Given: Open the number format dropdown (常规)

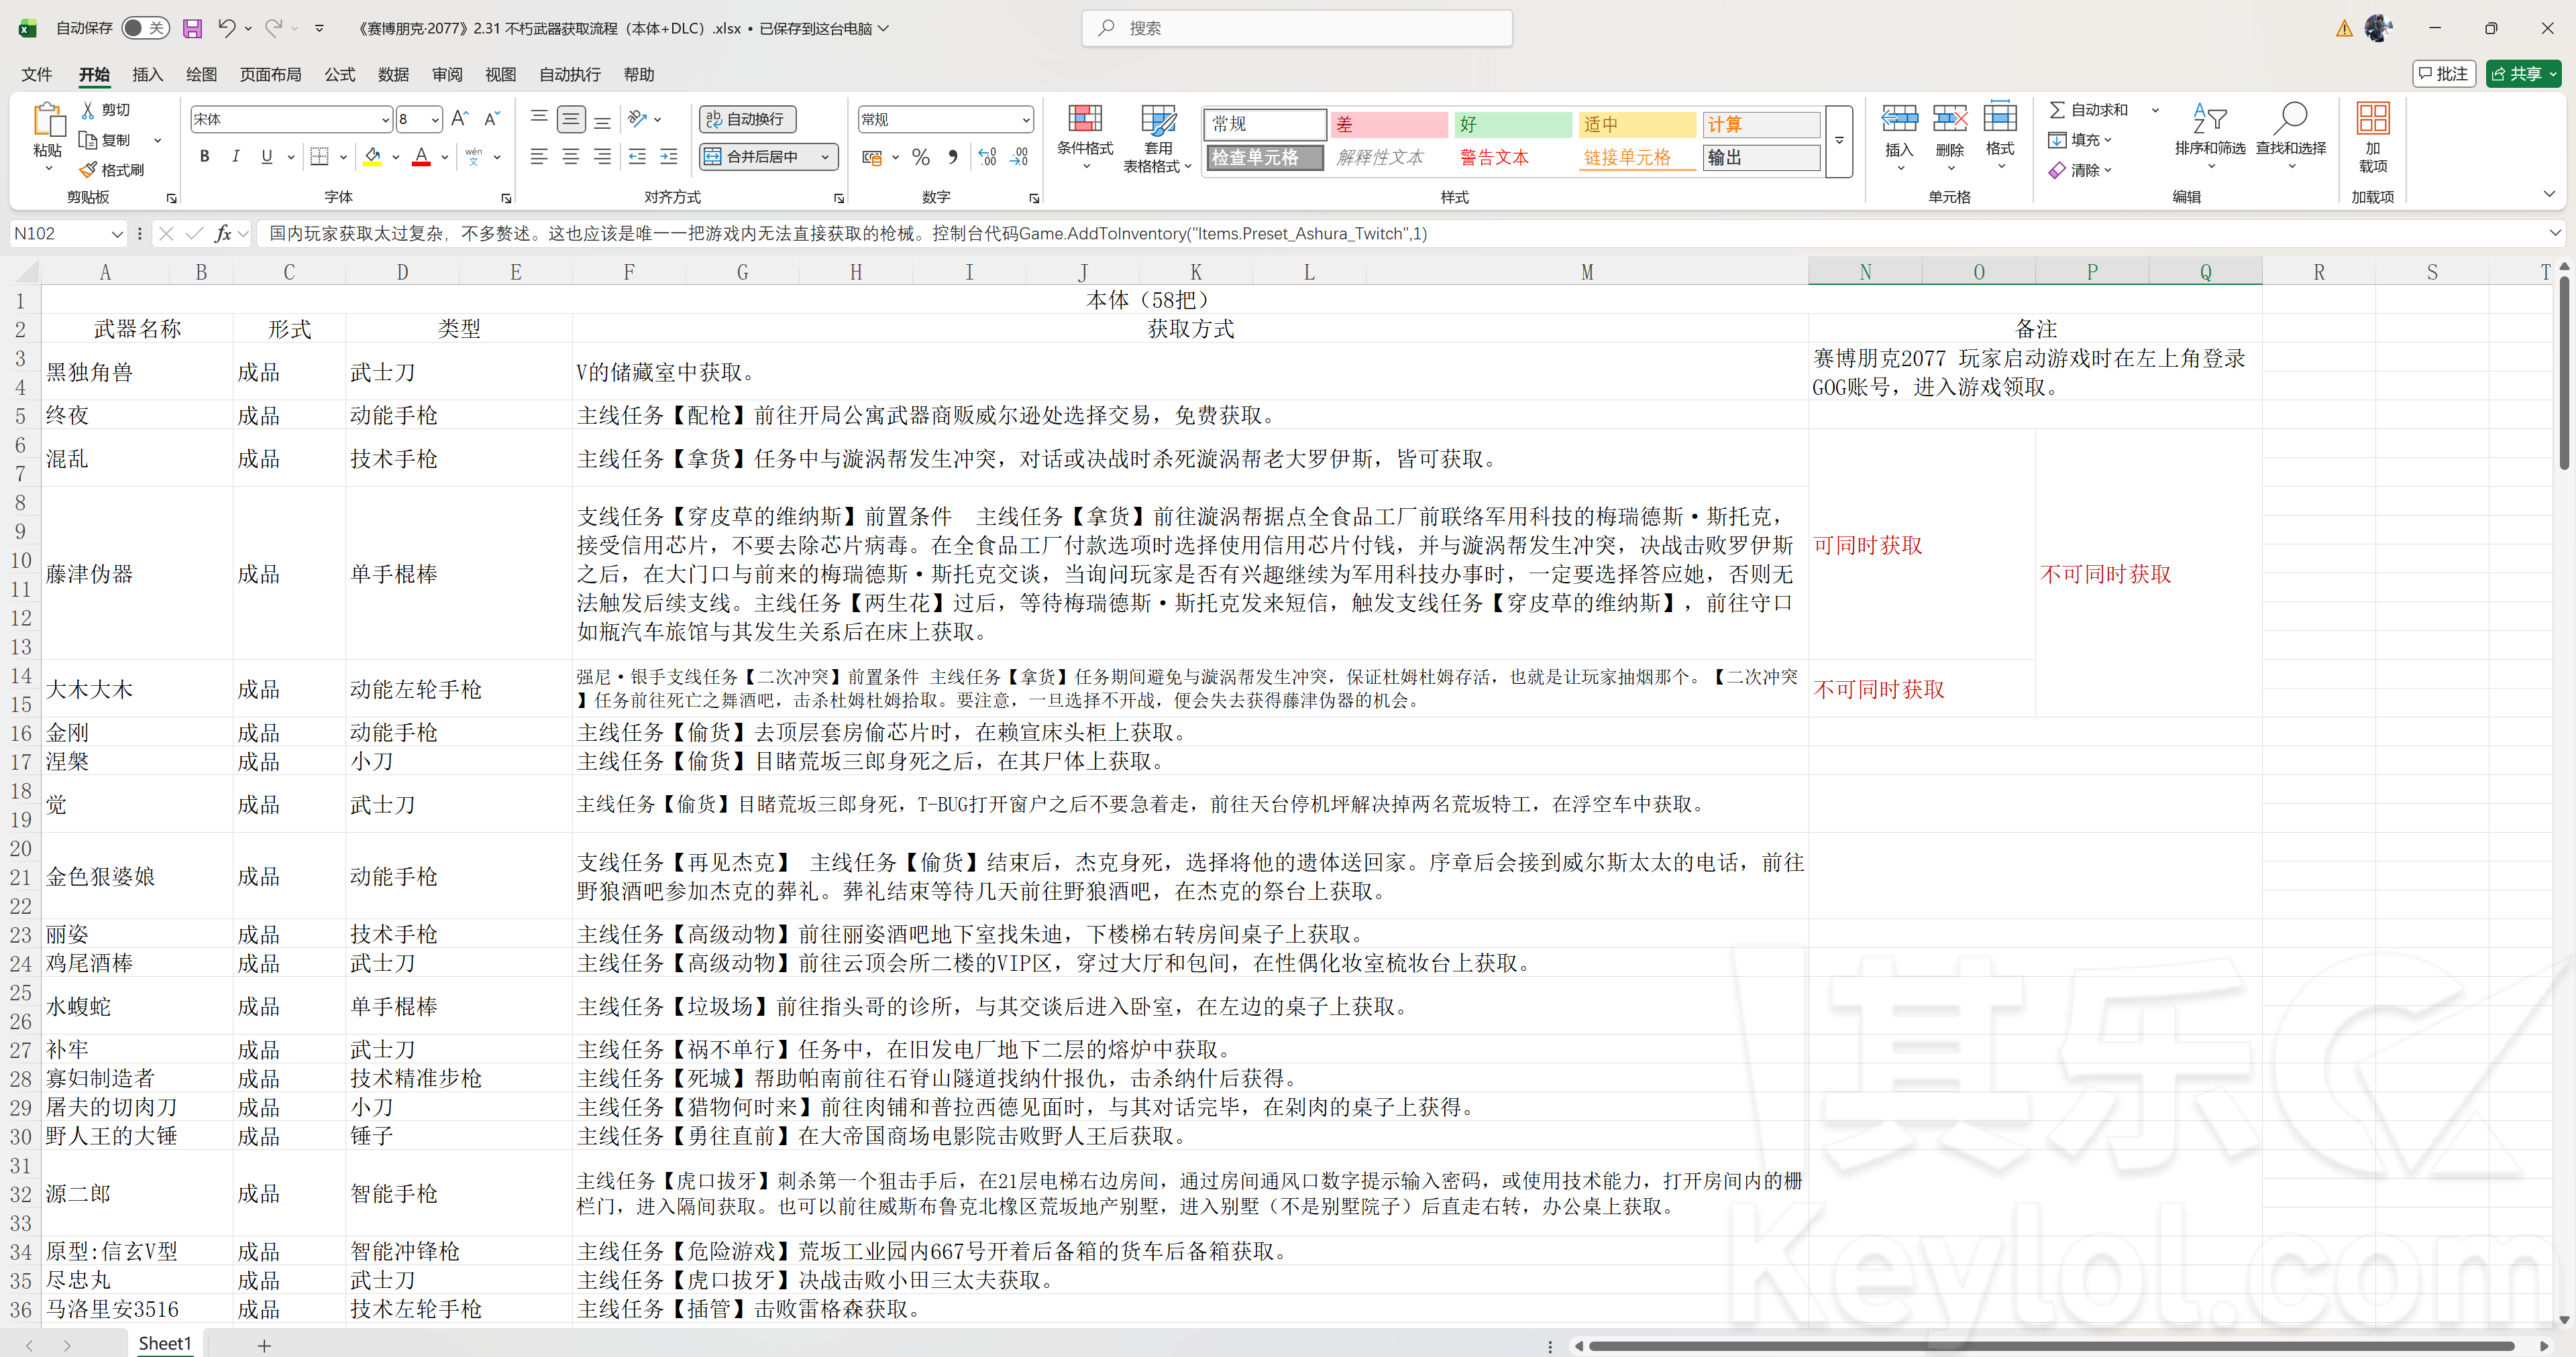Looking at the screenshot, I should tap(1026, 120).
